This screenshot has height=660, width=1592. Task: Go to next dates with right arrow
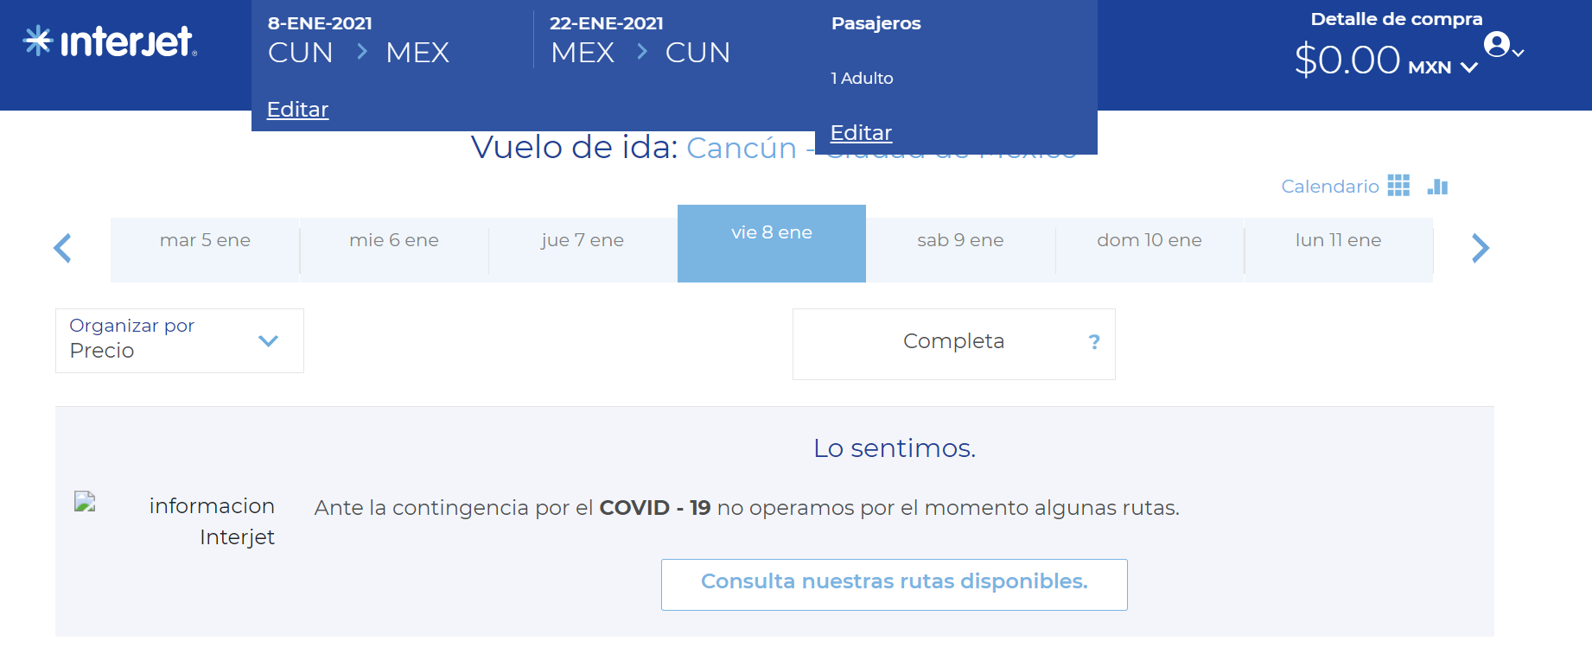point(1481,248)
